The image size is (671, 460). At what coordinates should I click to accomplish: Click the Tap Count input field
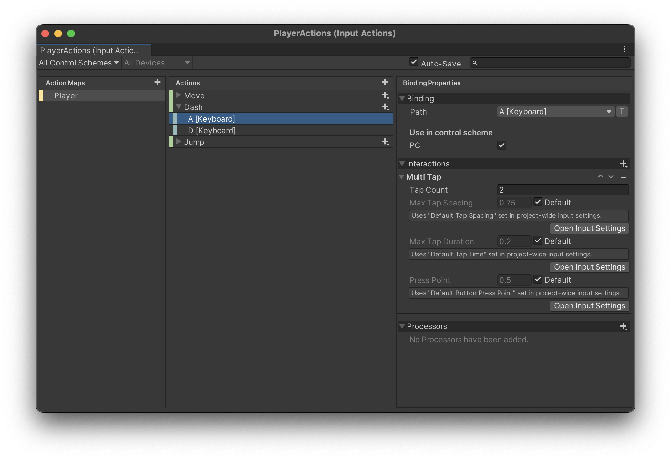pyautogui.click(x=563, y=190)
